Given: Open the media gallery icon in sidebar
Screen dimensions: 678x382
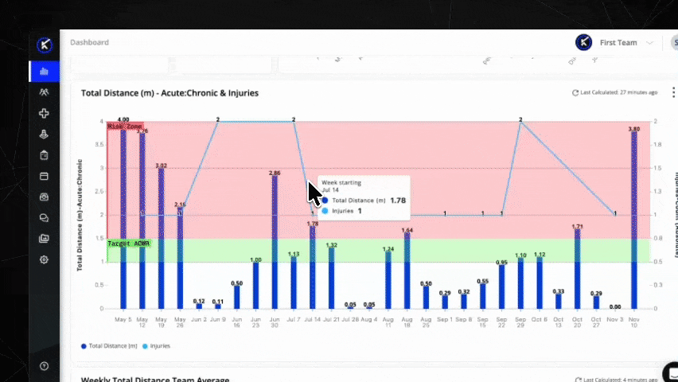Looking at the screenshot, I should coord(44,238).
